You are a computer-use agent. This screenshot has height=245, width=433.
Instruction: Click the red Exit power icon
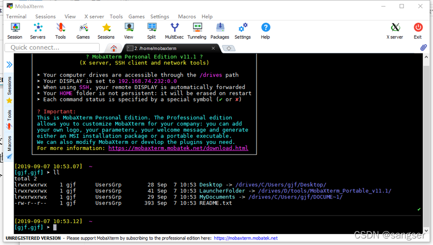[418, 31]
